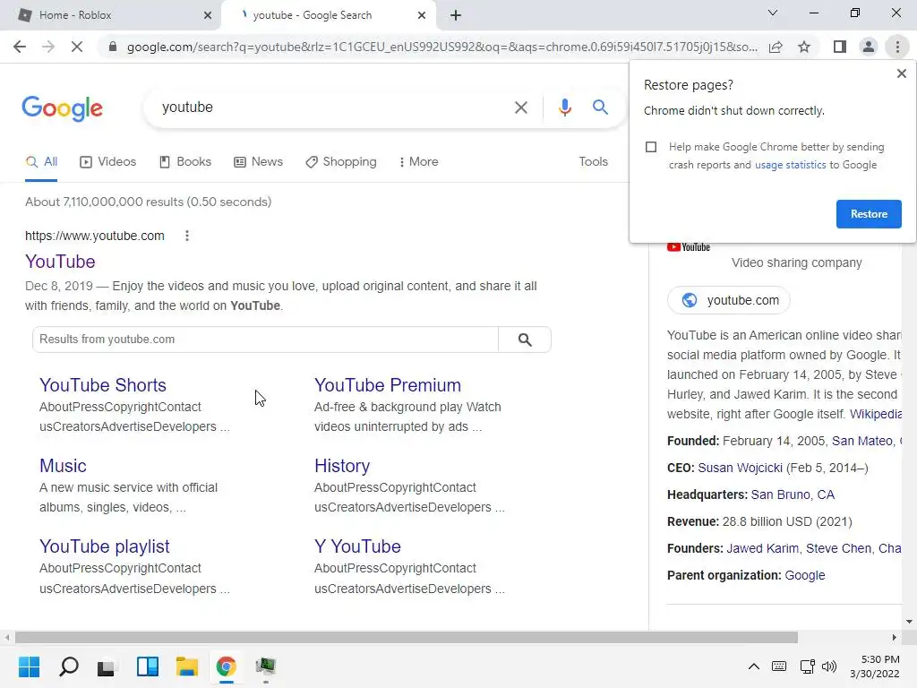This screenshot has width=917, height=688.
Task: Open the YouTube Premium sitelink
Action: (x=388, y=385)
